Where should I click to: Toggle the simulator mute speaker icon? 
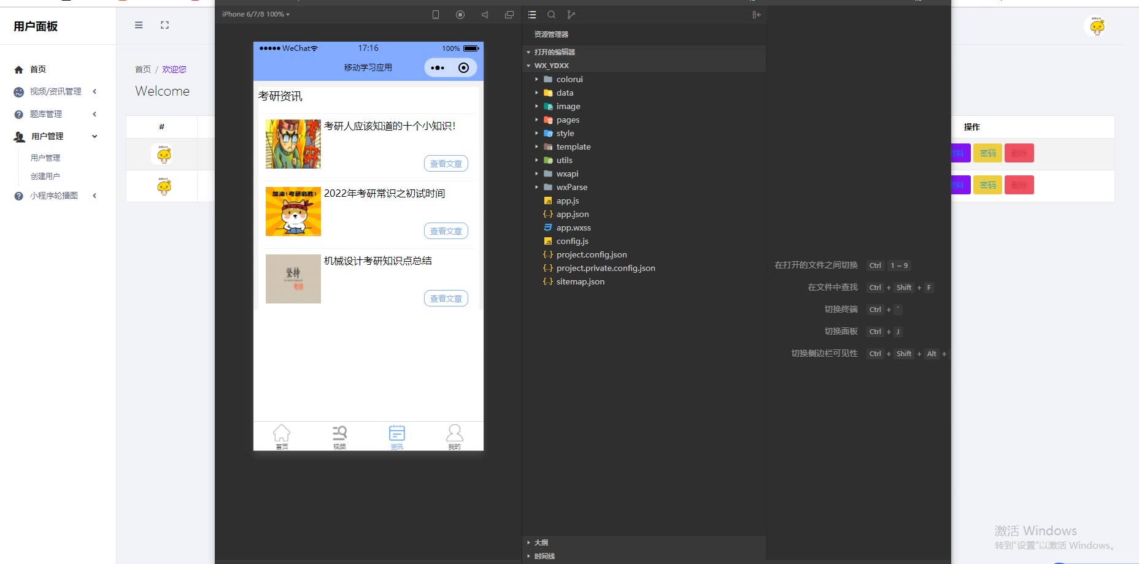[x=485, y=15]
